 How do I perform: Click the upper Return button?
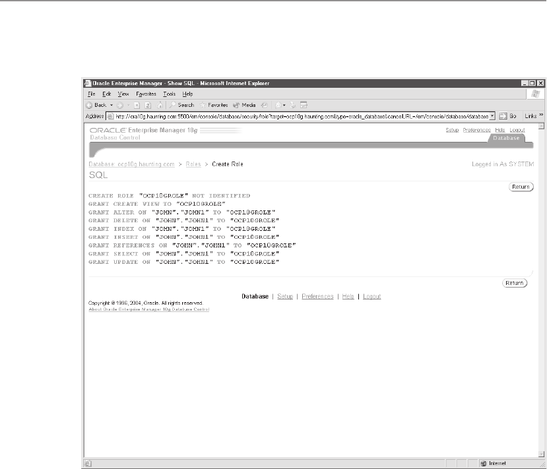pyautogui.click(x=521, y=187)
